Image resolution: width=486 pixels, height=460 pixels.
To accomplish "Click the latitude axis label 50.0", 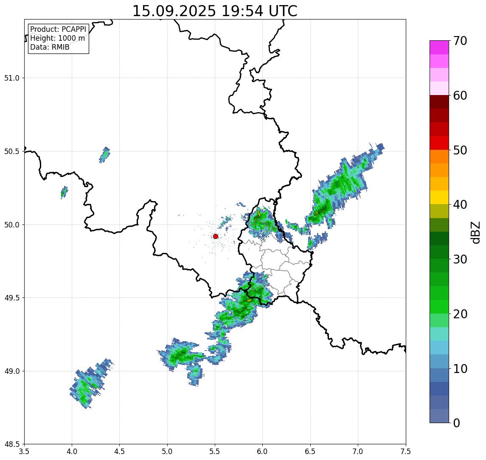I will (12, 225).
